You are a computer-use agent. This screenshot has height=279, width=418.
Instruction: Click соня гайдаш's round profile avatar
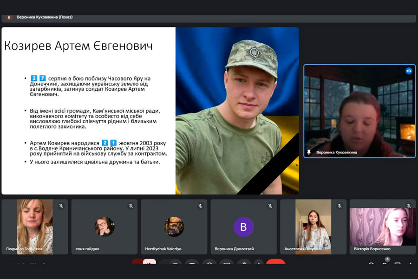[104, 226]
